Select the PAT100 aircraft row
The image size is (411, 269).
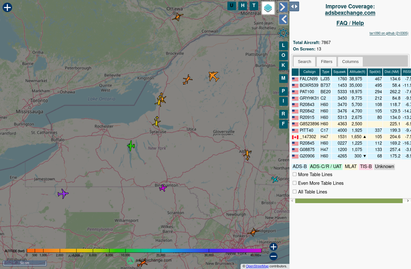(351, 92)
